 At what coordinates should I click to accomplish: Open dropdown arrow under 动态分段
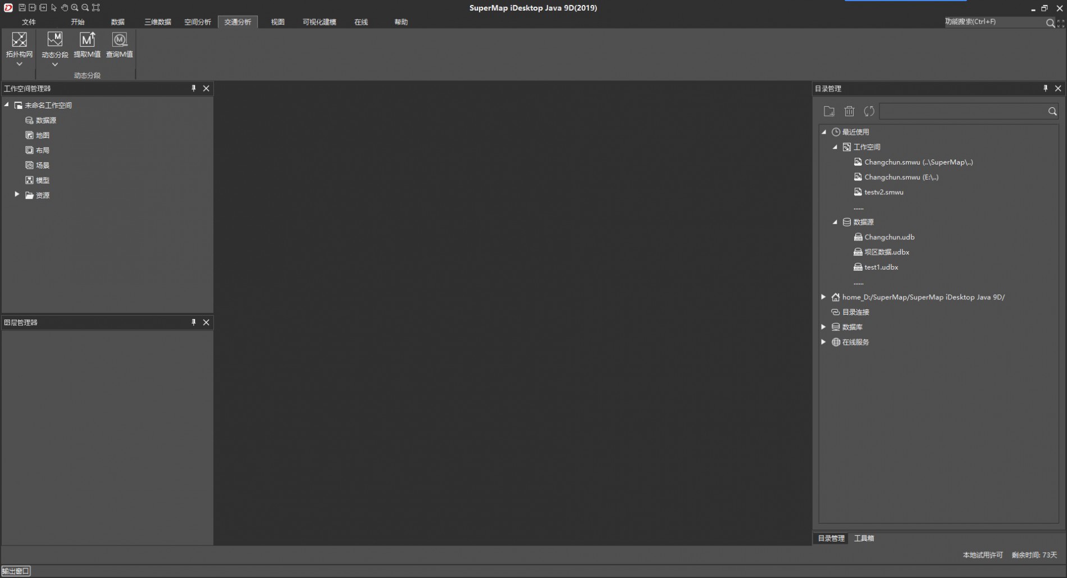tap(54, 65)
